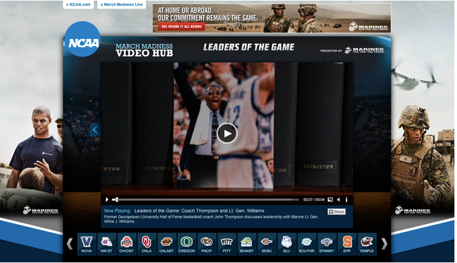Select the STMARY team icon

327,244
